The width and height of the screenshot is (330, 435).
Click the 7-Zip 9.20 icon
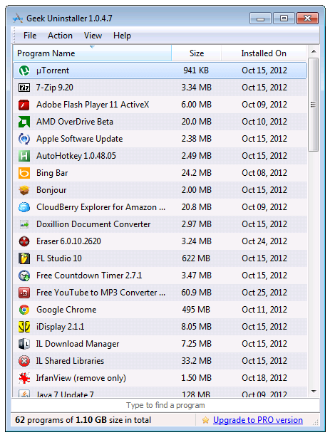tap(24, 88)
